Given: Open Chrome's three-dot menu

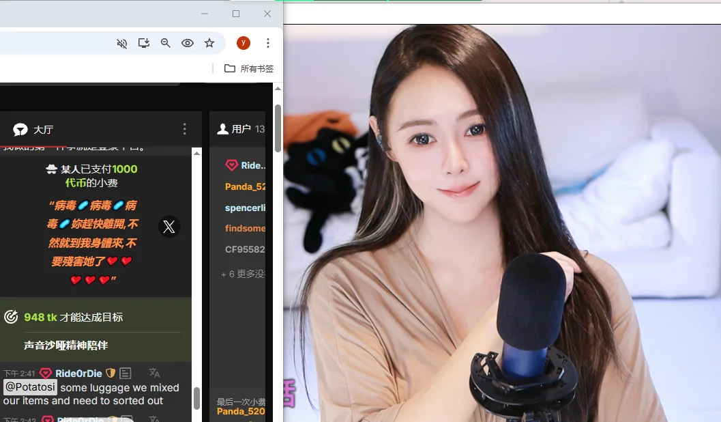Looking at the screenshot, I should coord(268,43).
